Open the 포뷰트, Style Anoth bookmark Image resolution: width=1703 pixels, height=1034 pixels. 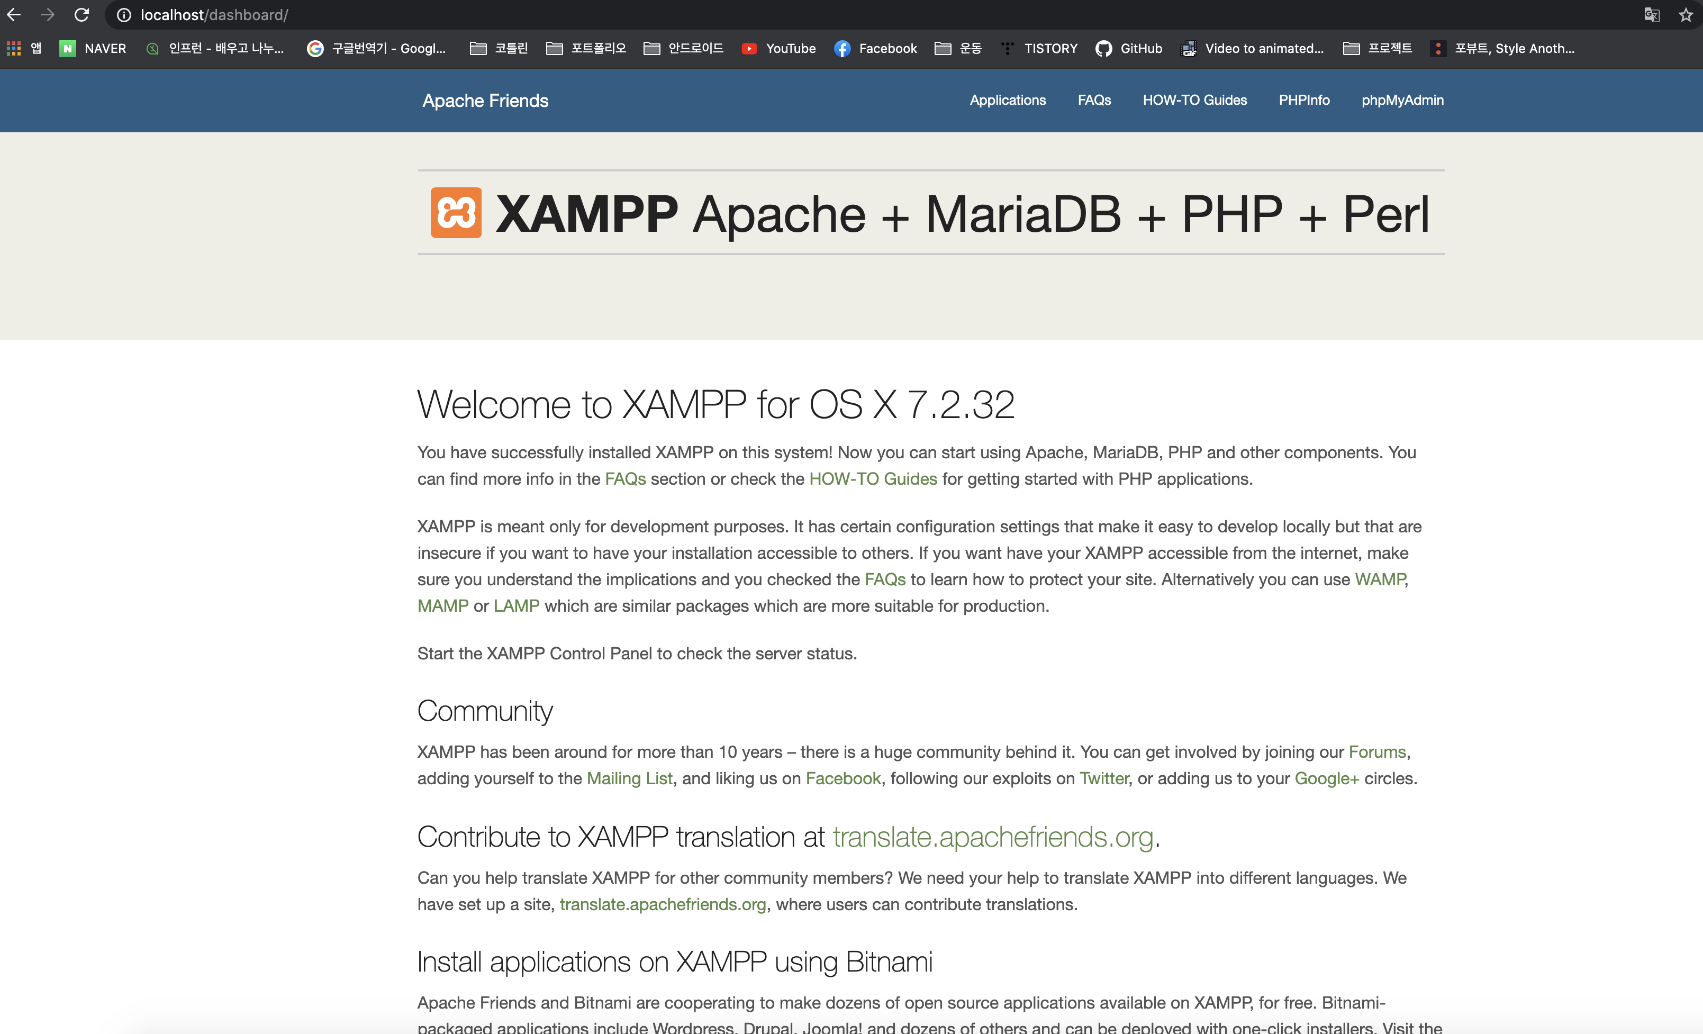pos(1503,48)
